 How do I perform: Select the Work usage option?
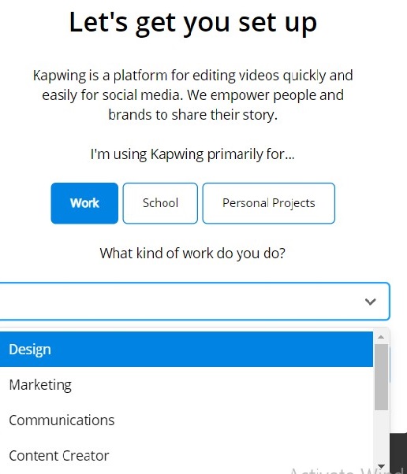click(x=84, y=203)
